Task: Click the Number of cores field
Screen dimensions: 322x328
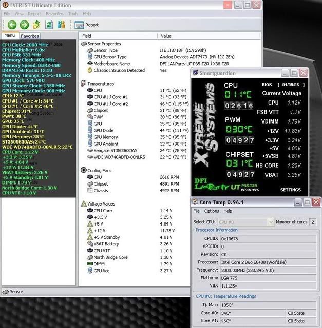Action: coord(313,222)
